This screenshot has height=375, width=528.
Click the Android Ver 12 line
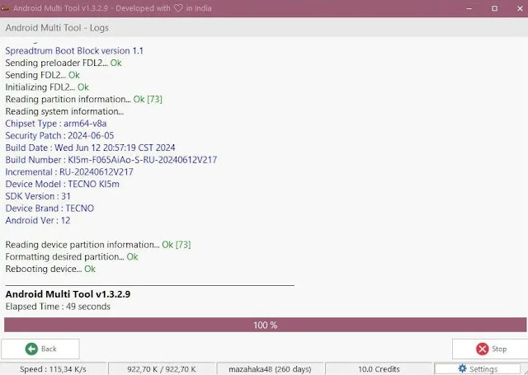click(x=38, y=220)
